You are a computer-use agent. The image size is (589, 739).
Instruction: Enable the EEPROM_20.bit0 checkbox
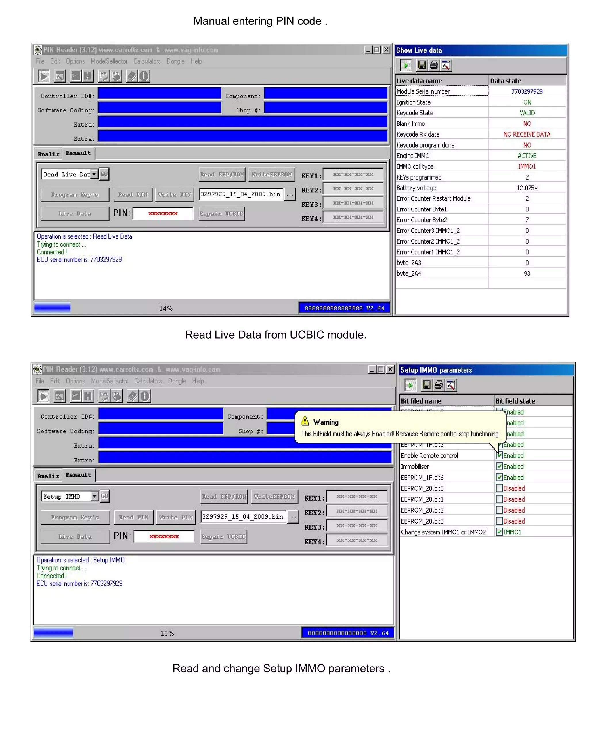(500, 488)
